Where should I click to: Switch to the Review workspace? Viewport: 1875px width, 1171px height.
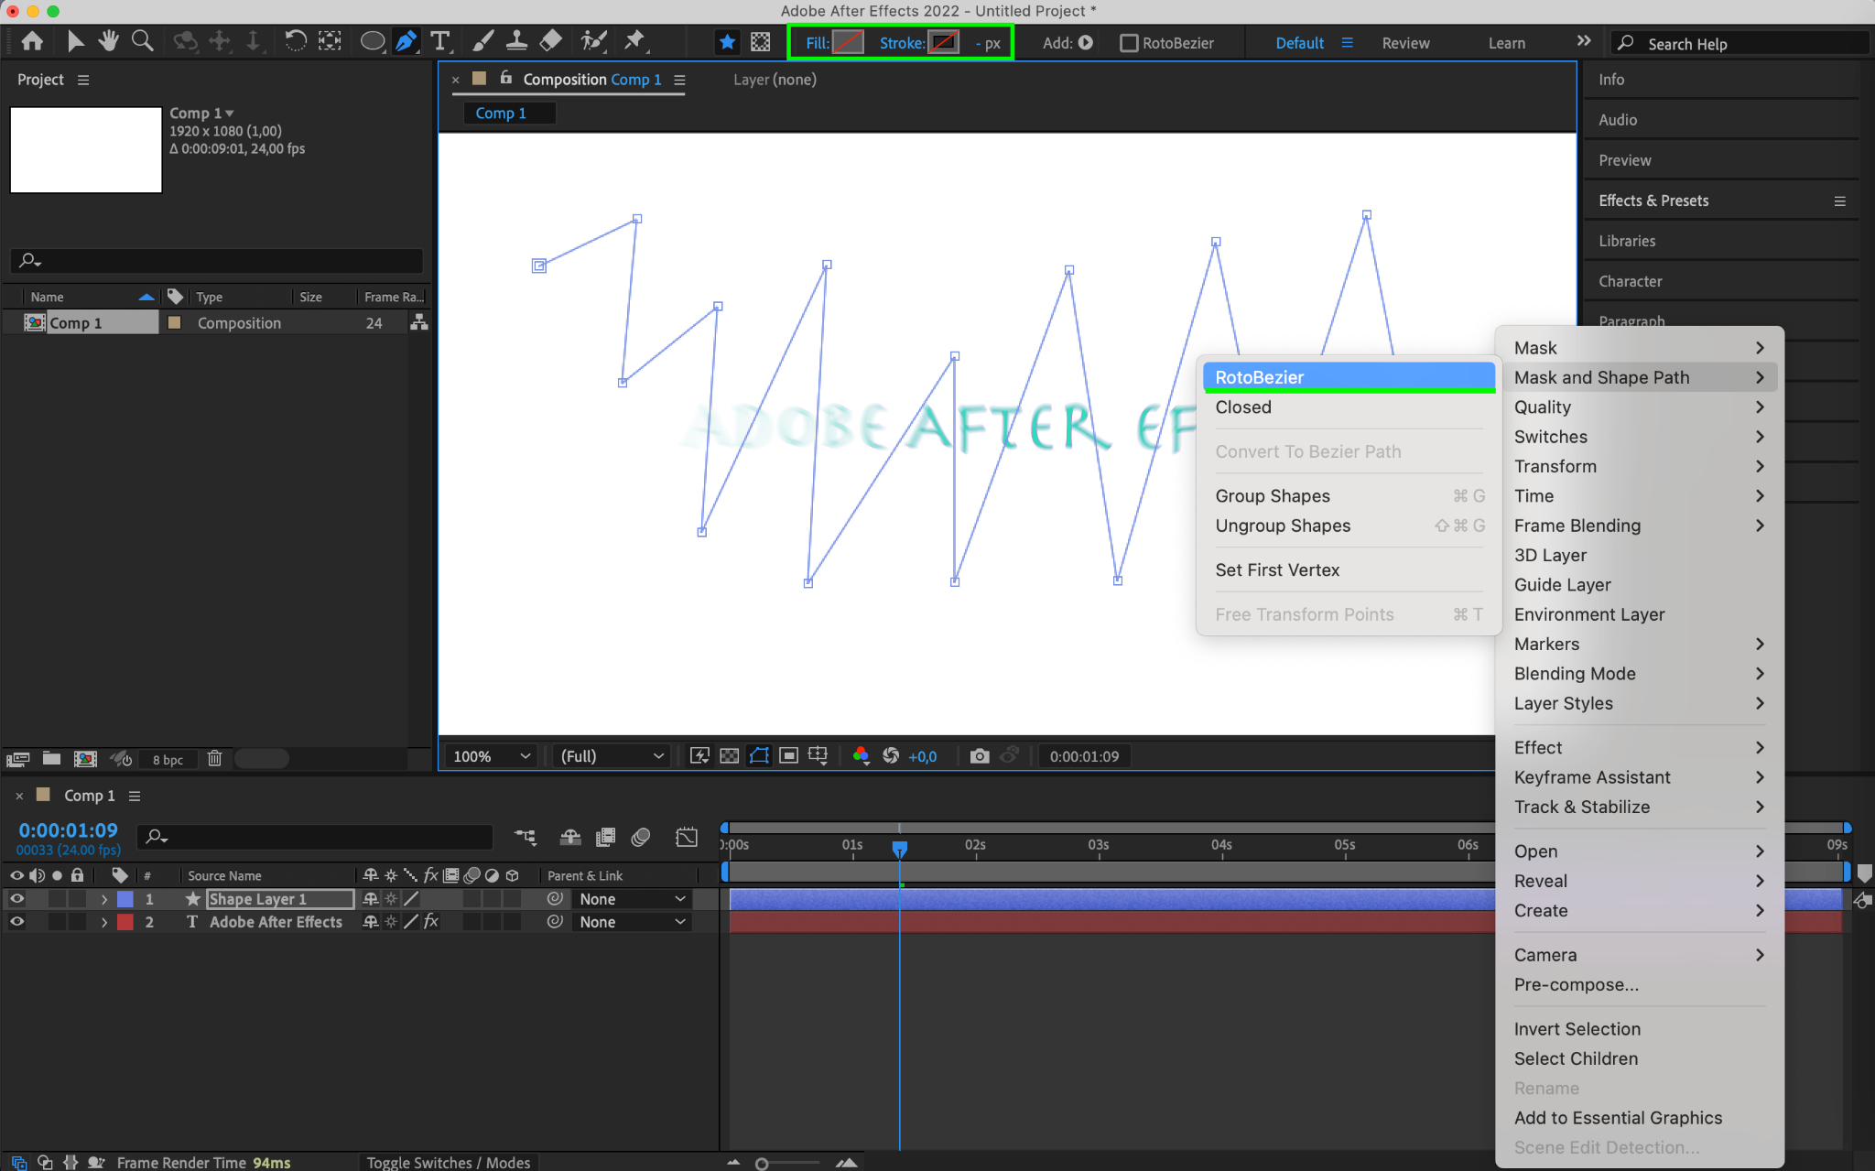(1405, 43)
